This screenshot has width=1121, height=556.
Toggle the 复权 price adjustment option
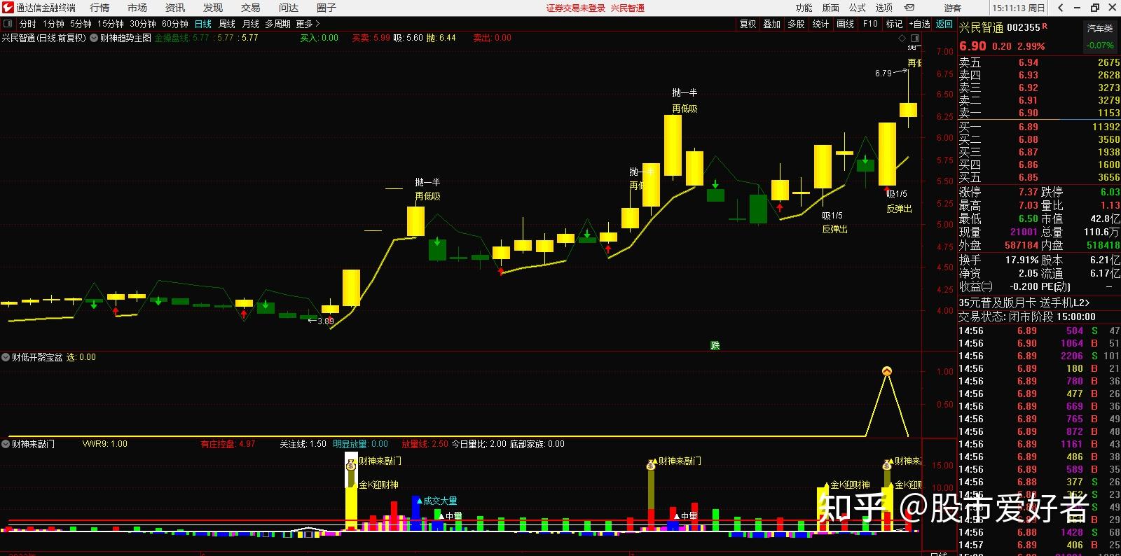pyautogui.click(x=748, y=24)
